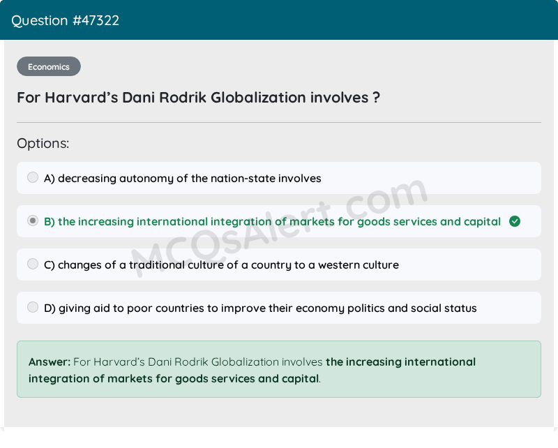Click option C text about traditional culture
Image resolution: width=558 pixels, height=448 pixels.
pos(221,265)
